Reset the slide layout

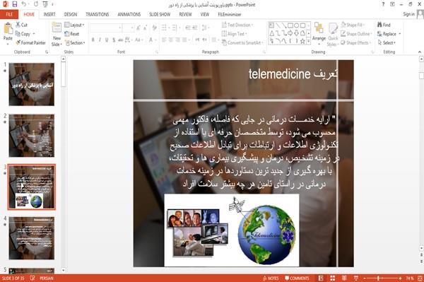(x=72, y=34)
